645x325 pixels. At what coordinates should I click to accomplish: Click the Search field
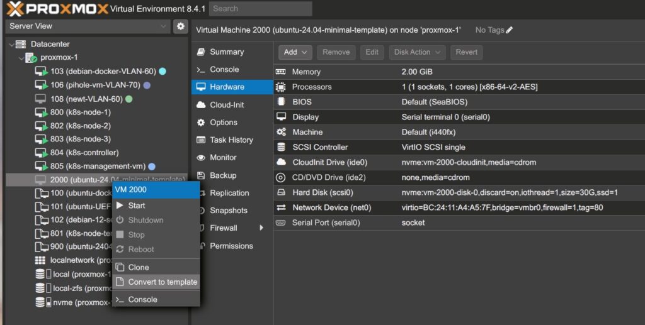(260, 9)
